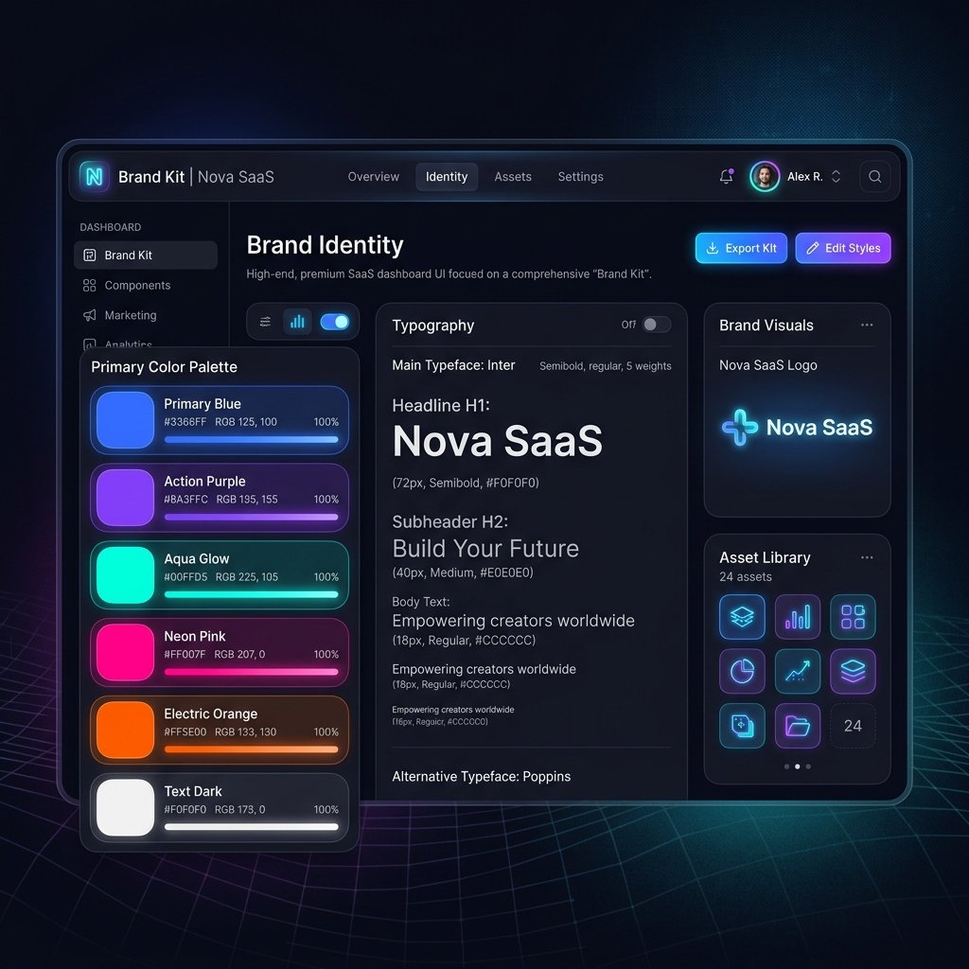The width and height of the screenshot is (969, 969).
Task: Open the folder asset in Asset Library
Action: [798, 726]
